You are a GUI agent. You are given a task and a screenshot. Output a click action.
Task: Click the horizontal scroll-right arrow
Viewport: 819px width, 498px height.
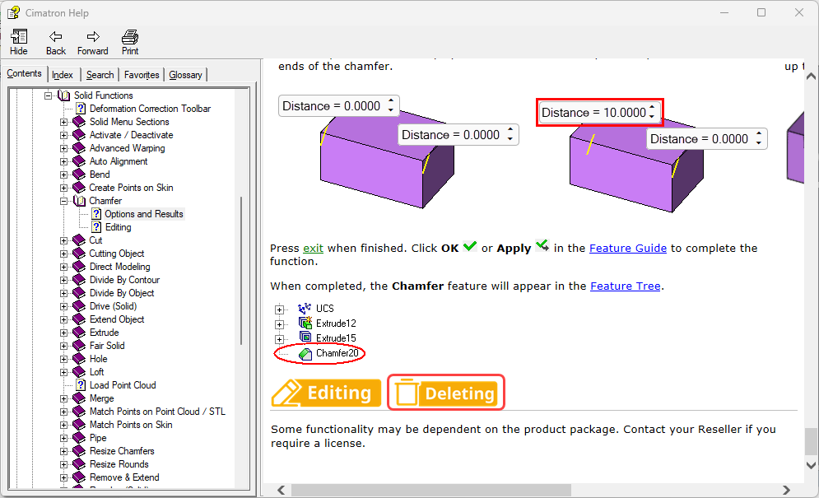point(786,490)
